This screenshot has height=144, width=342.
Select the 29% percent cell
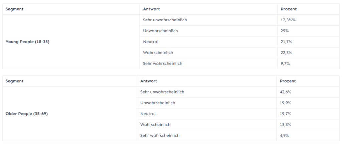(285, 31)
